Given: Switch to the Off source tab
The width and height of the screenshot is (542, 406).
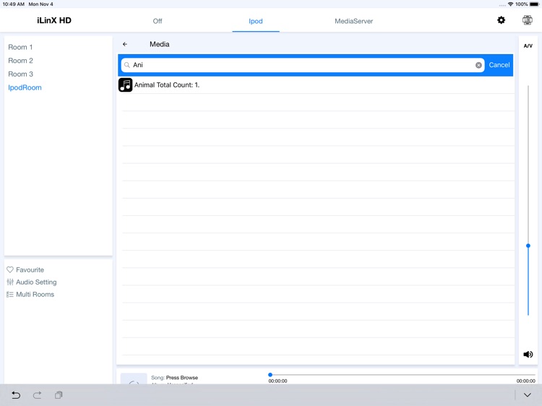Looking at the screenshot, I should (x=158, y=21).
